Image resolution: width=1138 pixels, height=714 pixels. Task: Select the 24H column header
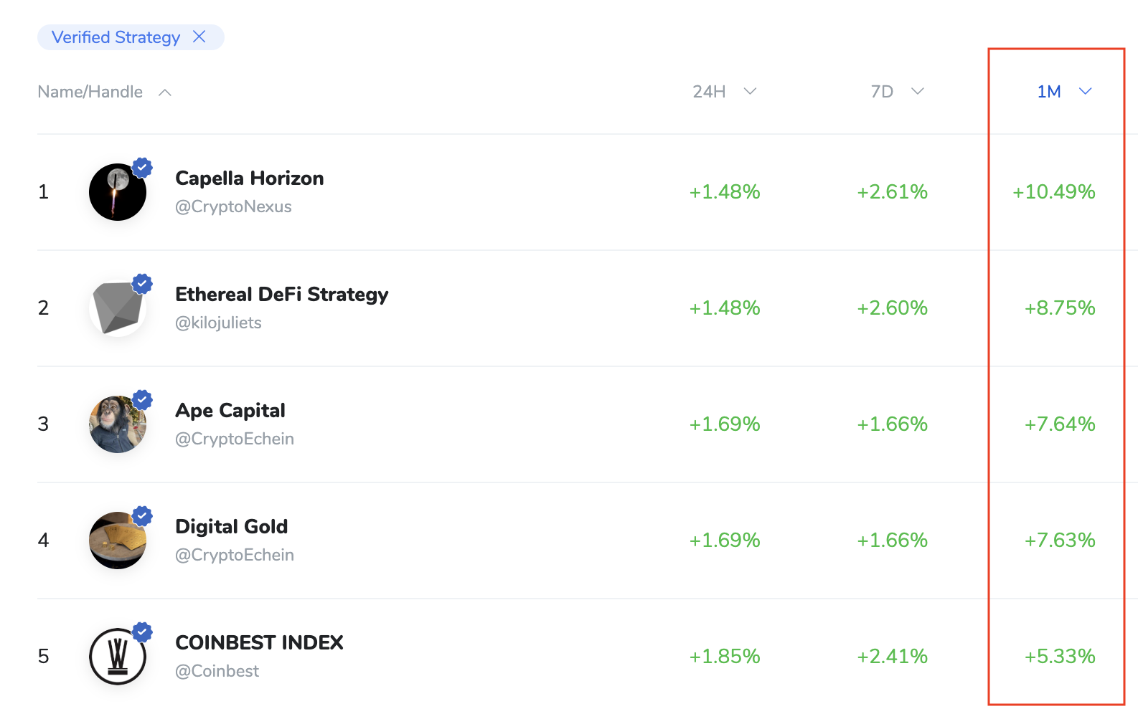(709, 92)
